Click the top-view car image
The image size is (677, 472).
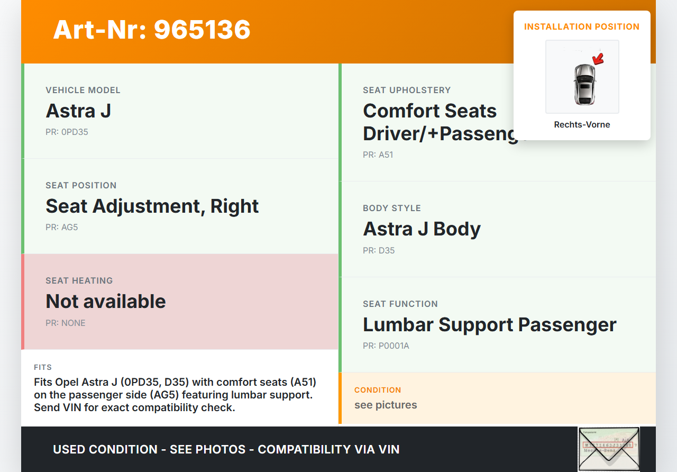(x=584, y=85)
